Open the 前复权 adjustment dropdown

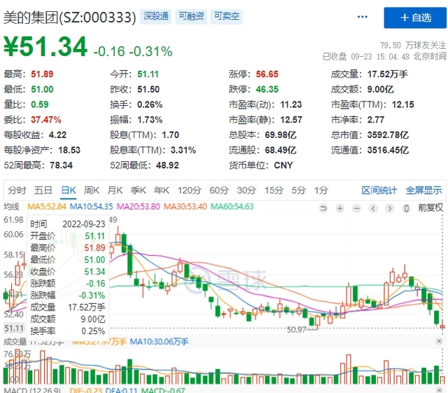430,207
